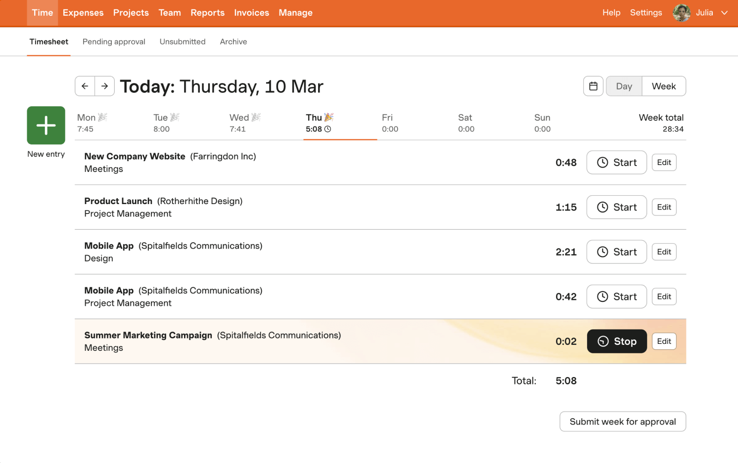The height and width of the screenshot is (463, 738).
Task: Click the Week total 28:34 value
Action: 673,129
